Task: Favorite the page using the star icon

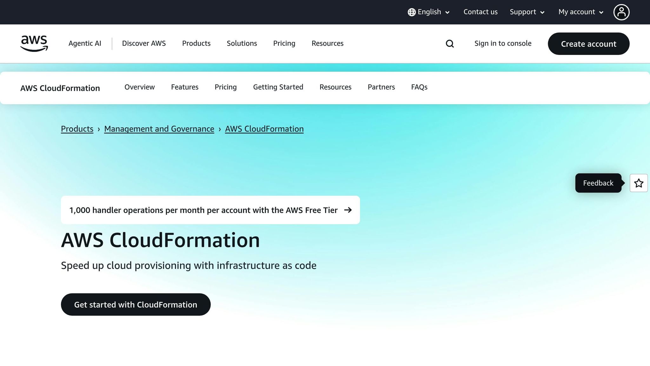Action: [639, 183]
